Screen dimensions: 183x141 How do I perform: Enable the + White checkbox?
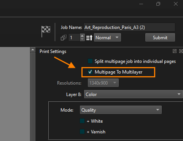coord(82,121)
